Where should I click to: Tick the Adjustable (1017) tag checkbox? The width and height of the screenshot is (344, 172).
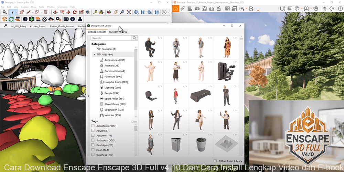93,126
